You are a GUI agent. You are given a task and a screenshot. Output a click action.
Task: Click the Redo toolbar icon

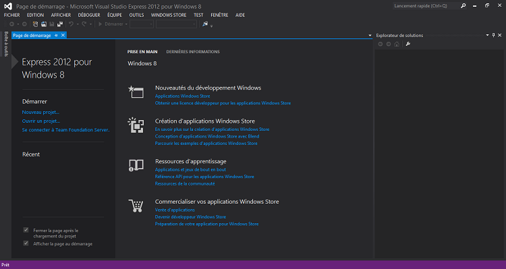tap(84, 24)
